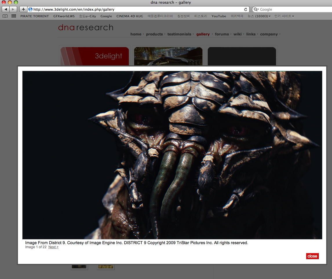The width and height of the screenshot is (332, 279).
Task: Open the company navigation item
Action: [x=269, y=34]
